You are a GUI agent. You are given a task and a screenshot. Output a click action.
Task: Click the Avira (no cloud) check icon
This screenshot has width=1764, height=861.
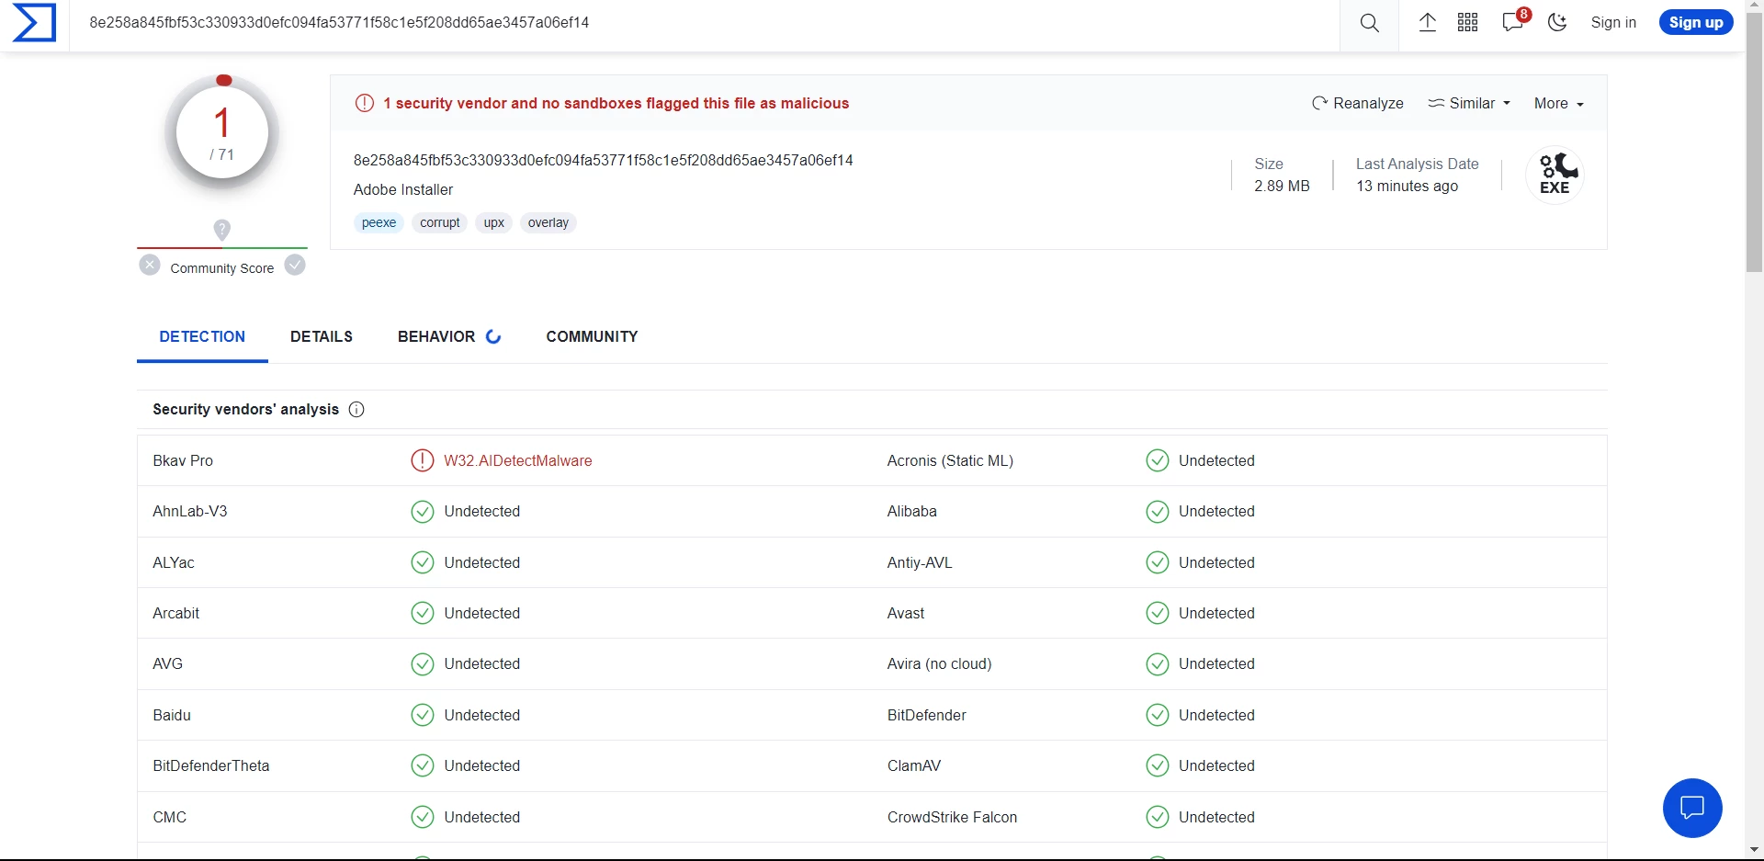[x=1157, y=663]
